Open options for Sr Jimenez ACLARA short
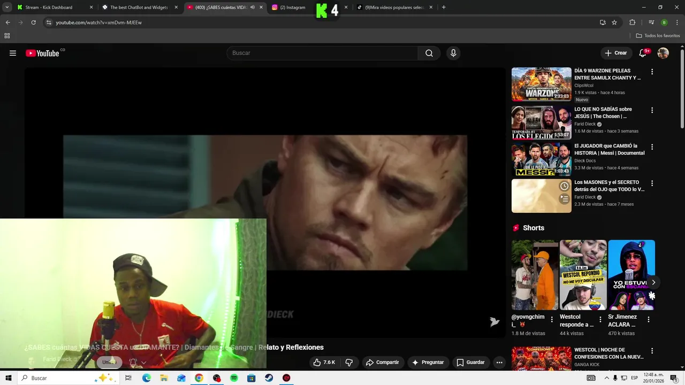This screenshot has width=685, height=385. click(x=648, y=319)
